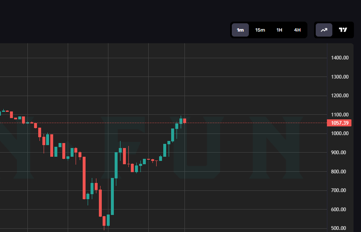The width and height of the screenshot is (361, 232).
Task: Activate the simple trend-line chart icon
Action: pyautogui.click(x=324, y=30)
